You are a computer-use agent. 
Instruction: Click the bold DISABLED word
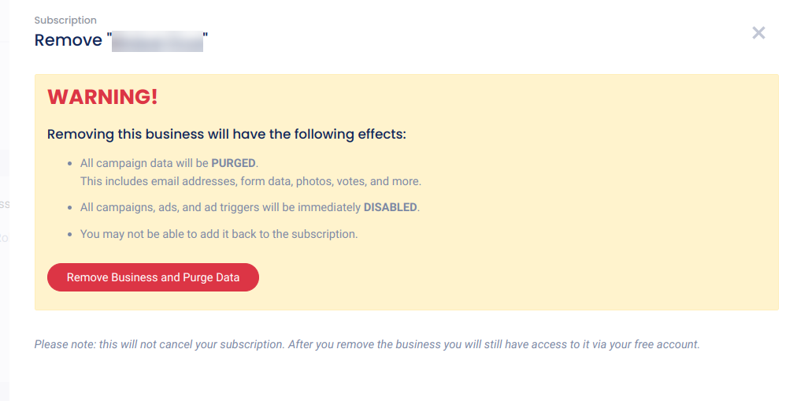(390, 207)
